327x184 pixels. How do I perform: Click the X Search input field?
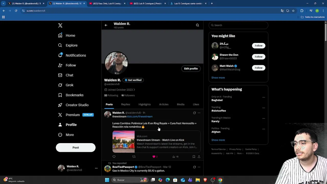click(238, 25)
